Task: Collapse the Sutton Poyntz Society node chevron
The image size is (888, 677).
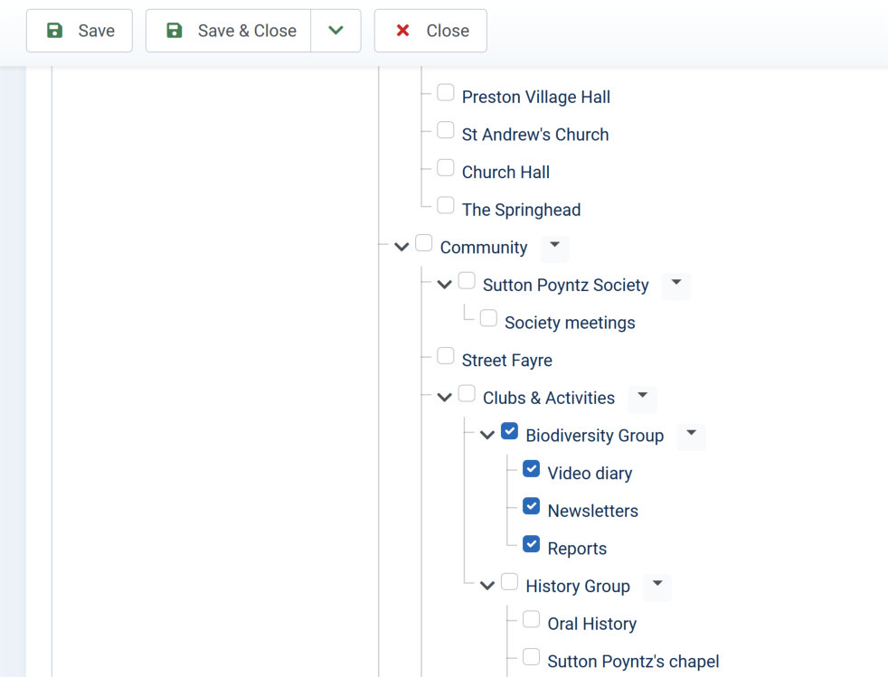Action: (445, 284)
